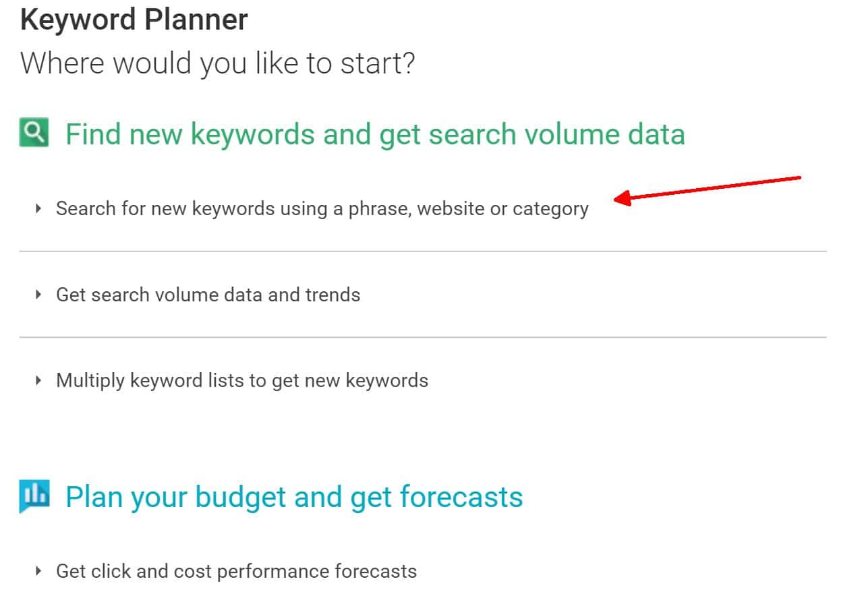The height and width of the screenshot is (594, 864).
Task: Click the word 'category' in the first option
Action: (x=550, y=209)
